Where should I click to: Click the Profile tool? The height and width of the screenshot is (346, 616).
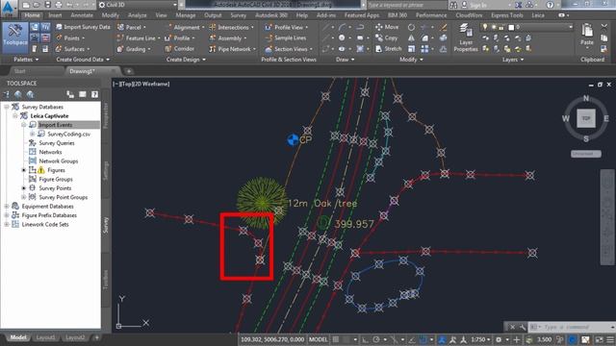(180, 38)
